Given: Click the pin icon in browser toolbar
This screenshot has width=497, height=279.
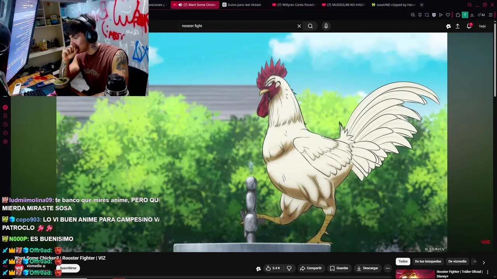Looking at the screenshot, I should pyautogui.click(x=420, y=15).
